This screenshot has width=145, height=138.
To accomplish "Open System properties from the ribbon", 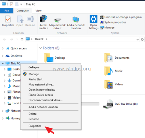I will (113, 22).
